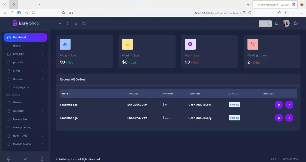Click the browser home icon

[x=279, y=13]
